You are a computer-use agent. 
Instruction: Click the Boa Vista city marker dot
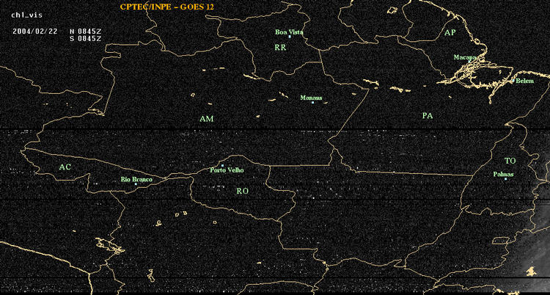tap(290, 37)
